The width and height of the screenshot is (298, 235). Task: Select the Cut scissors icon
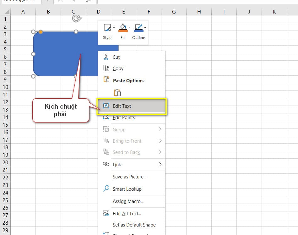[107, 57]
